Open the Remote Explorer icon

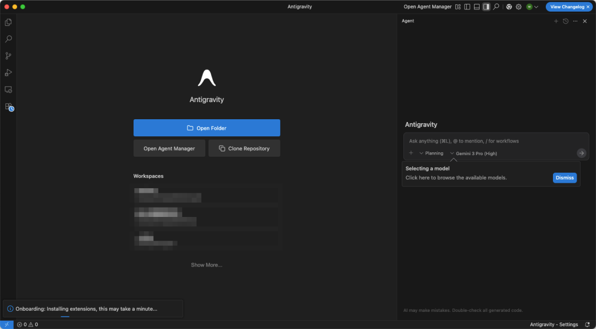point(8,89)
